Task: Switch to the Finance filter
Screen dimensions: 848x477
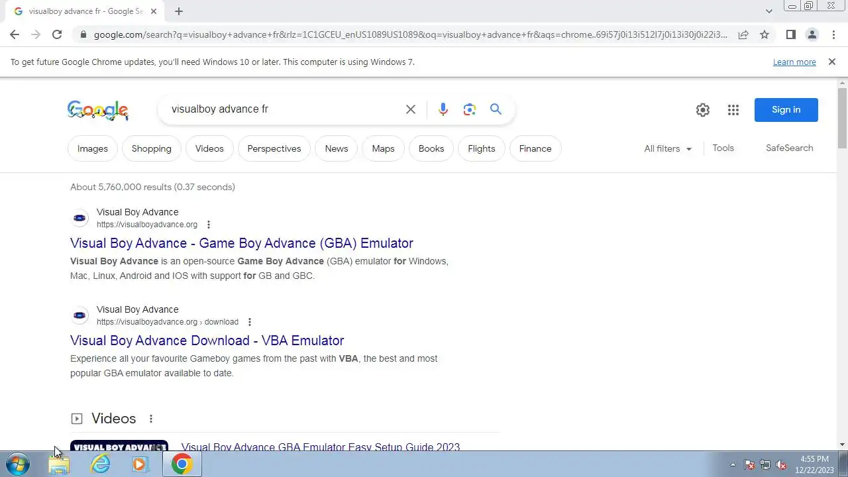Action: 535,148
